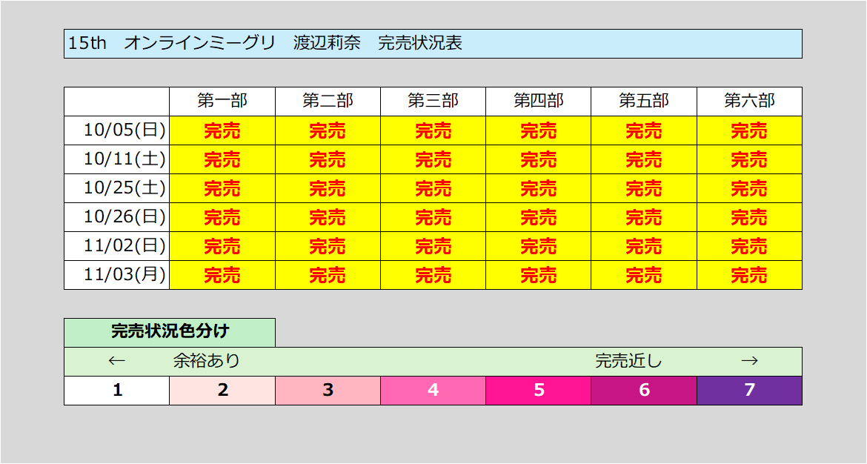Pick deep pink color swatch level 5
The width and height of the screenshot is (867, 464).
539,391
